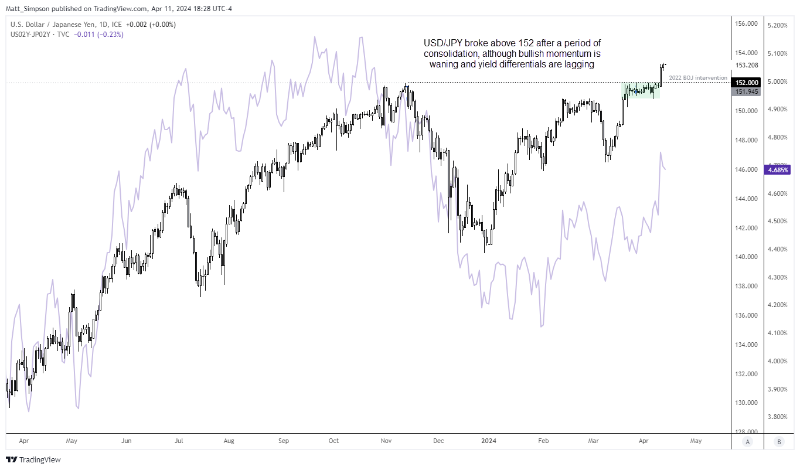Screen dimensions: 800x470
Task: Click the 'B' scale button below the percent axis
Action: 778,441
